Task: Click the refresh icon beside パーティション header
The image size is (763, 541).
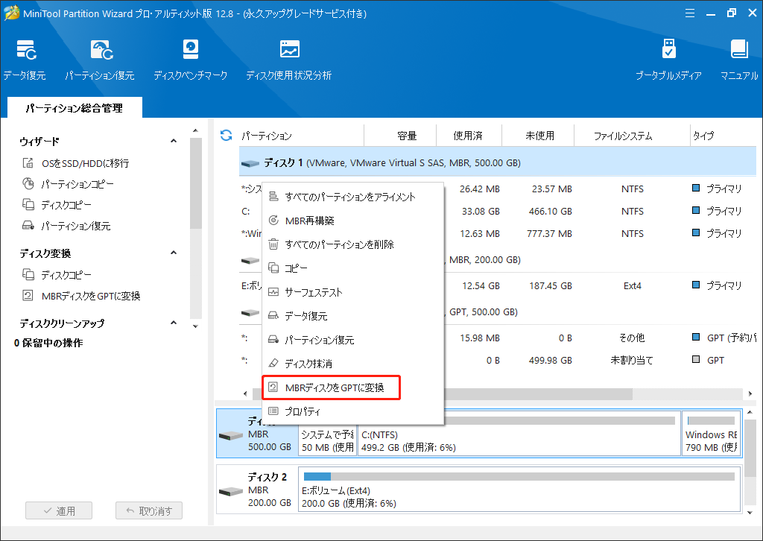Action: (227, 136)
